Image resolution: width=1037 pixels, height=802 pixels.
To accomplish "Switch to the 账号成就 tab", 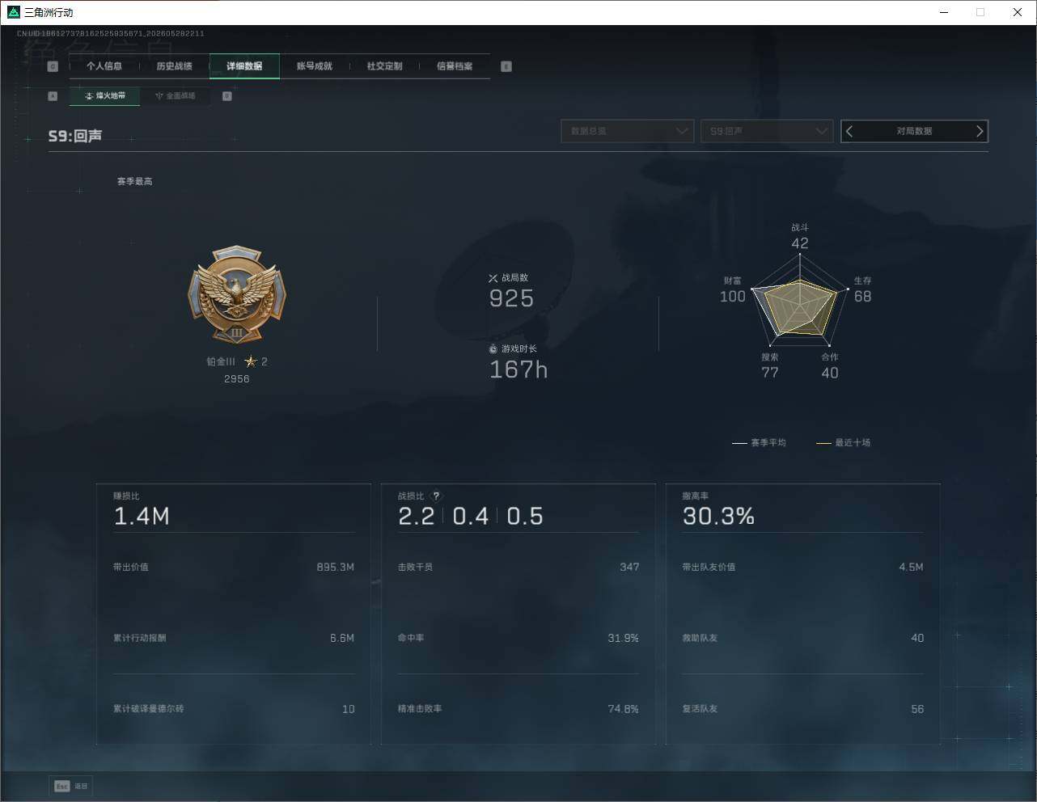I will [315, 66].
